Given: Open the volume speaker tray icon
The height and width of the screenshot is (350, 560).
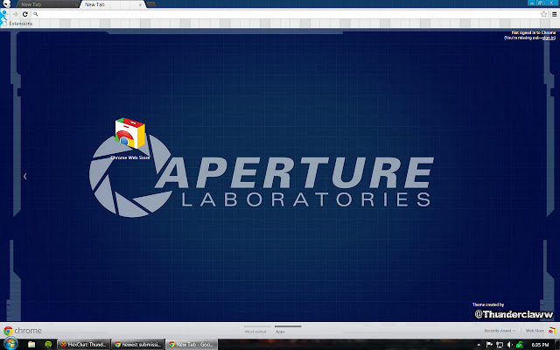Looking at the screenshot, I should point(509,345).
